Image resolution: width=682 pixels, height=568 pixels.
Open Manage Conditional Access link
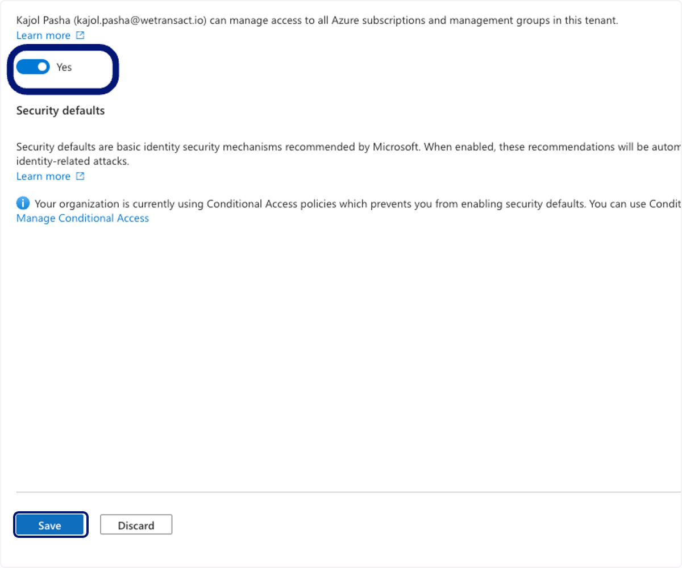click(x=82, y=218)
